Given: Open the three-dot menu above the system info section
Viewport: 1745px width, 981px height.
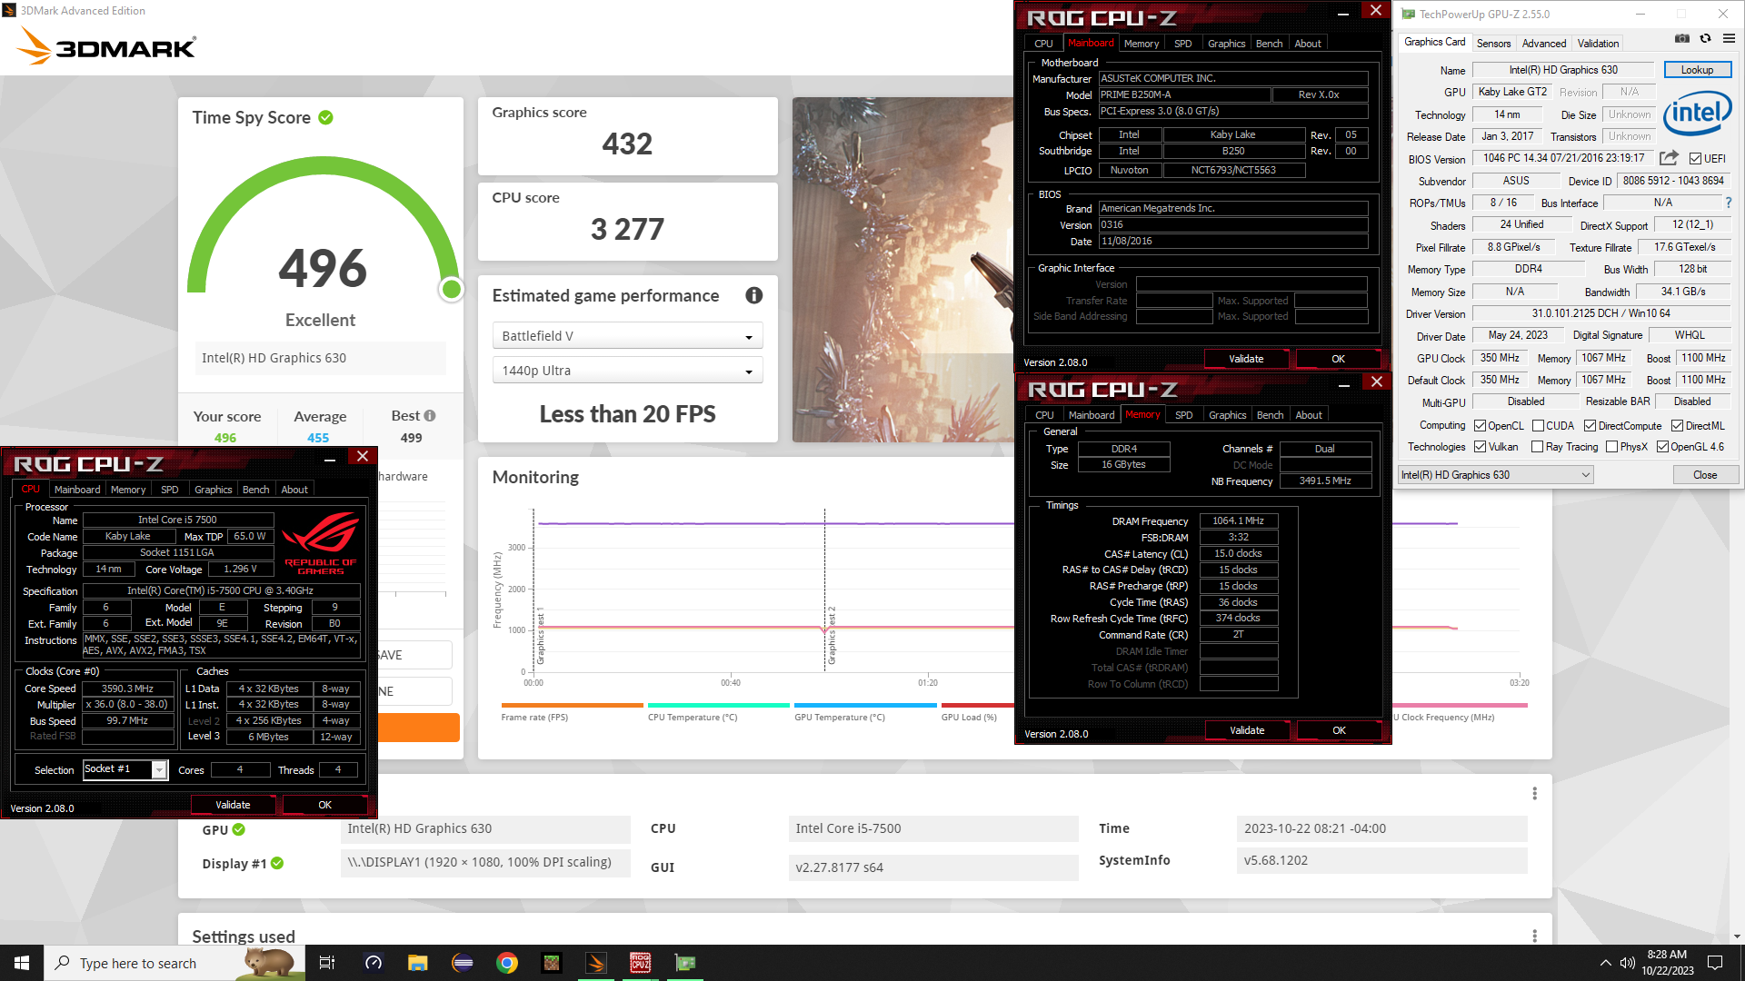Looking at the screenshot, I should pyautogui.click(x=1534, y=794).
